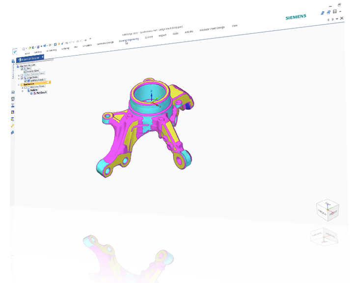The width and height of the screenshot is (353, 283).
Task: Open the Inspect ribbon tab
Action: [163, 35]
